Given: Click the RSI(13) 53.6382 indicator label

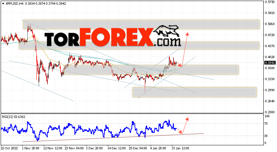Looking at the screenshot, I should 14,117.
